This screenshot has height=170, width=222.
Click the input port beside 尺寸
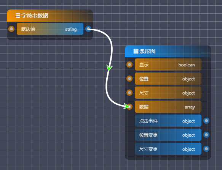coord(129,93)
